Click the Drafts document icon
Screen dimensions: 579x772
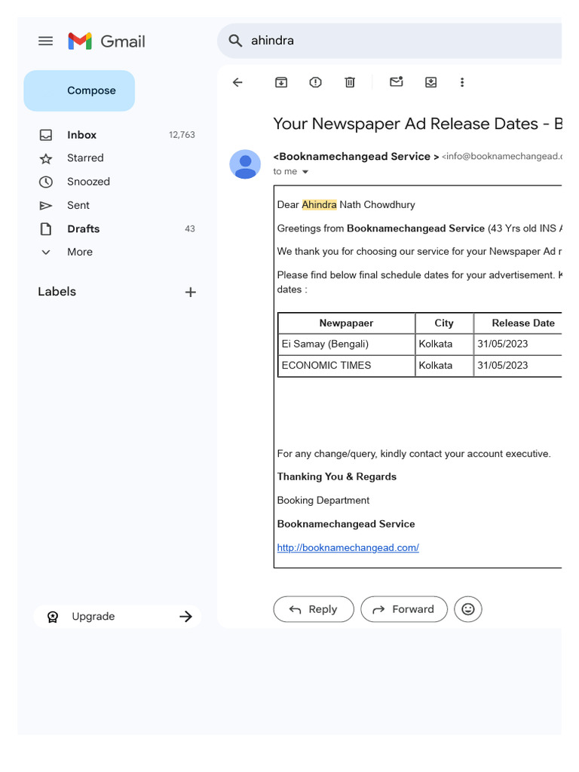pyautogui.click(x=46, y=229)
